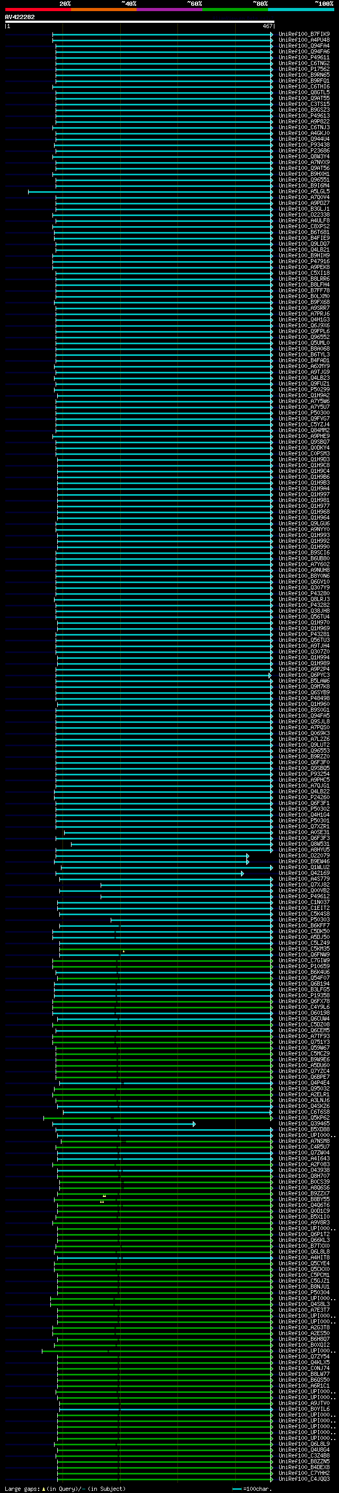This screenshot has height=1493, width=339.
Task: Click the arrow end of UniRef100_O22079 bar
Action: coord(247,855)
